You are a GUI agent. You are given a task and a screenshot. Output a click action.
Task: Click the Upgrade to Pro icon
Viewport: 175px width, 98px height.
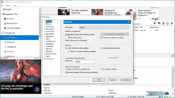pos(4,14)
